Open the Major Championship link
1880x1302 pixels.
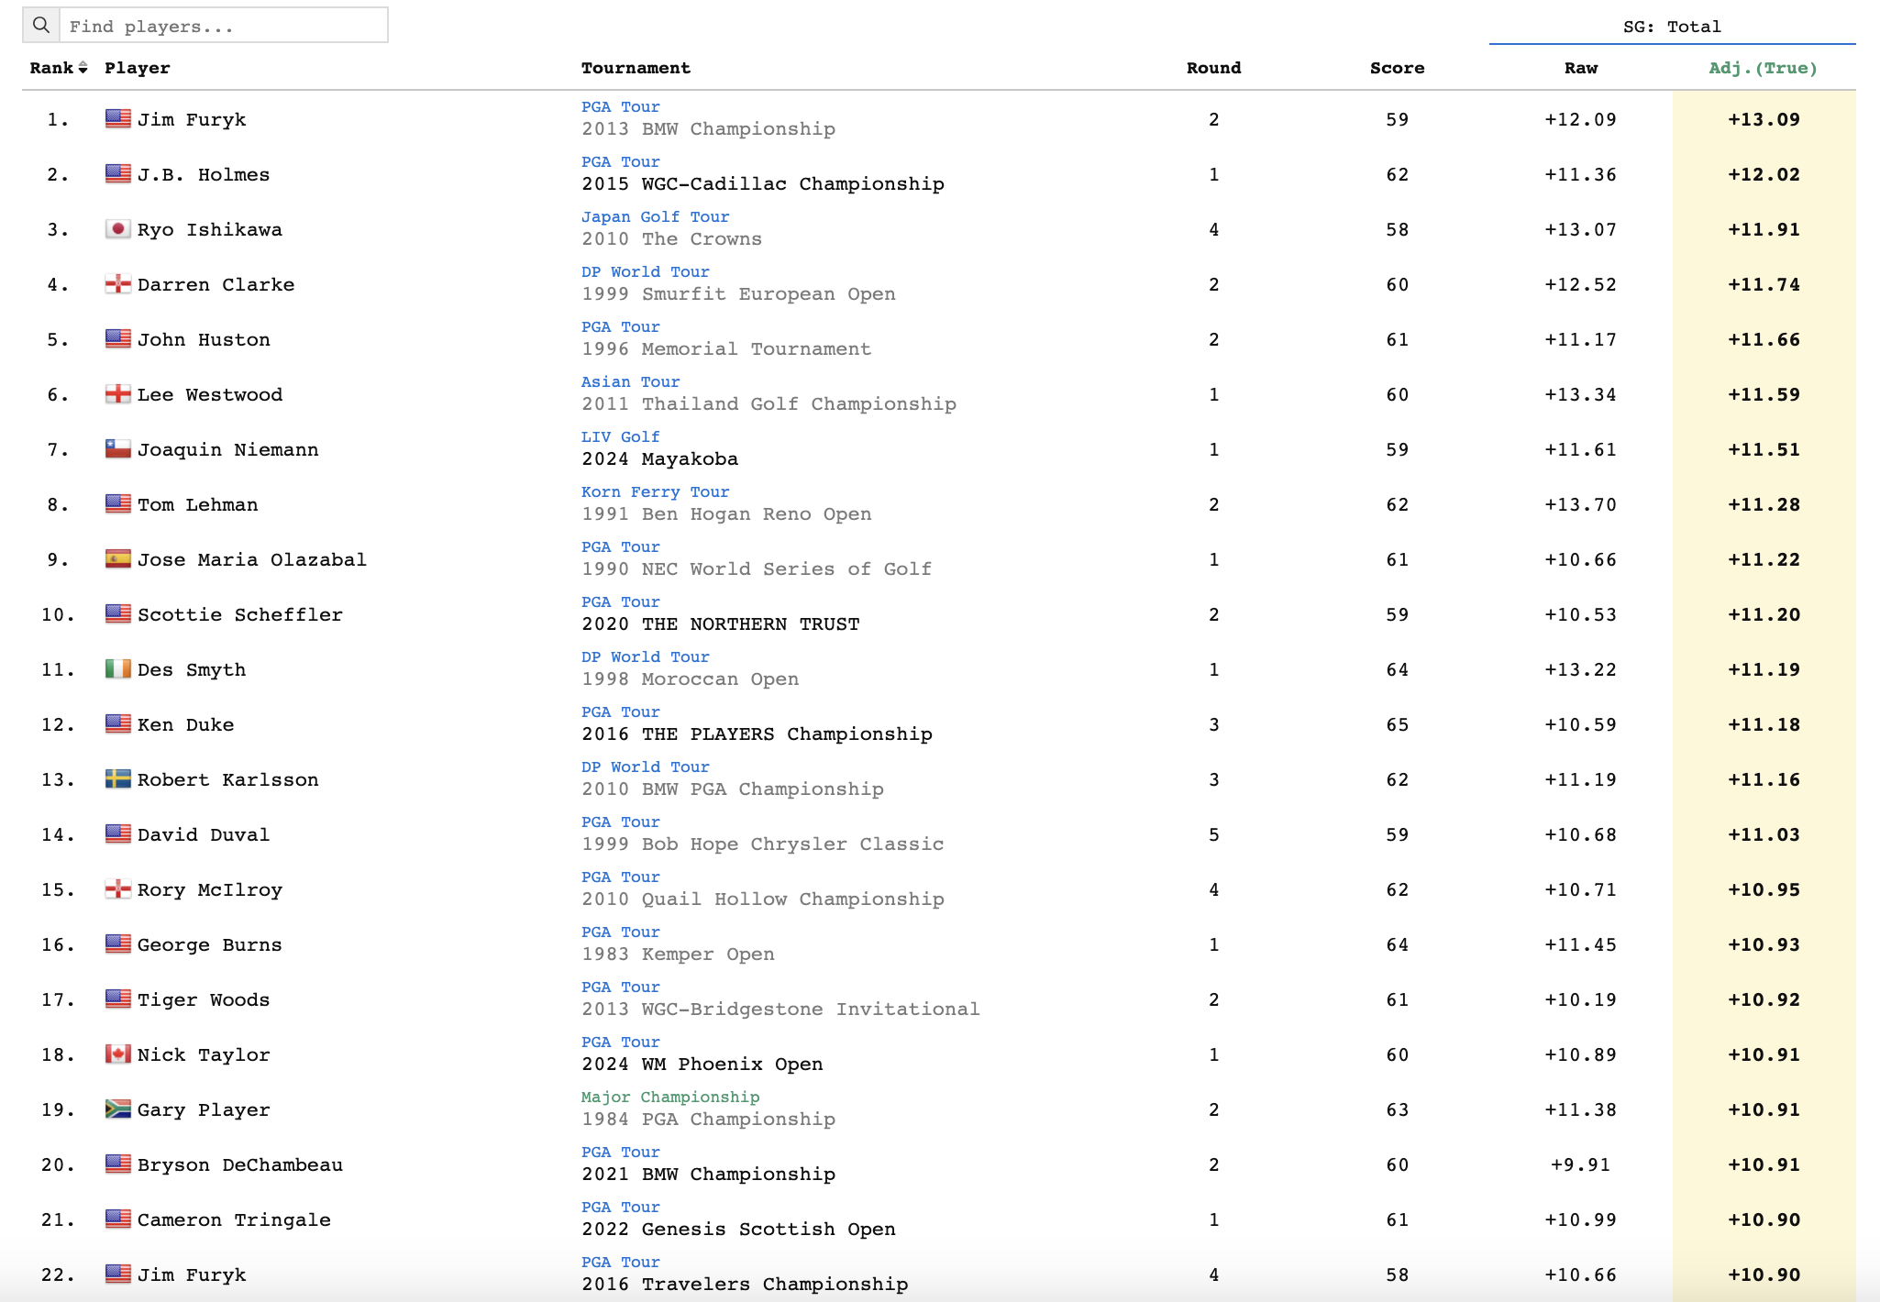click(669, 1098)
